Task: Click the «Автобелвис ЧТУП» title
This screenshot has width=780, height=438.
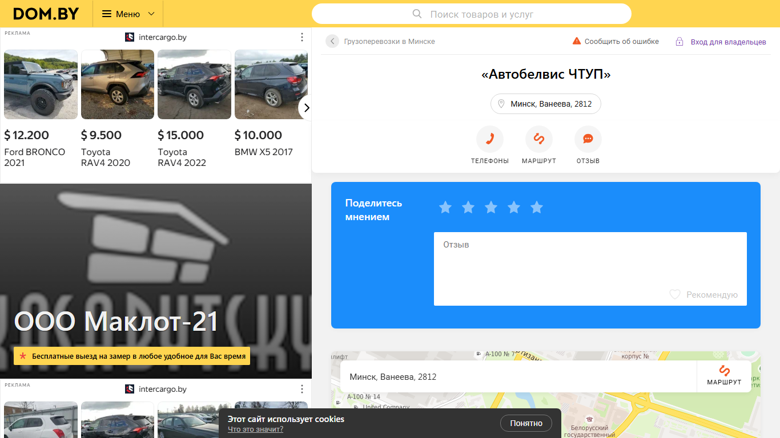Action: pos(546,74)
